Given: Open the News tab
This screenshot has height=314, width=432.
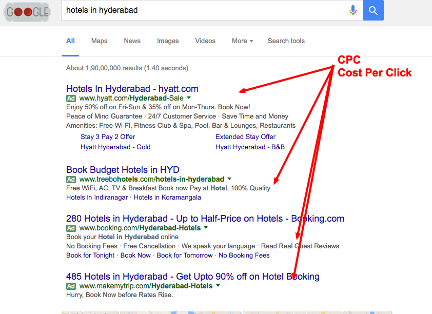Looking at the screenshot, I should (132, 41).
